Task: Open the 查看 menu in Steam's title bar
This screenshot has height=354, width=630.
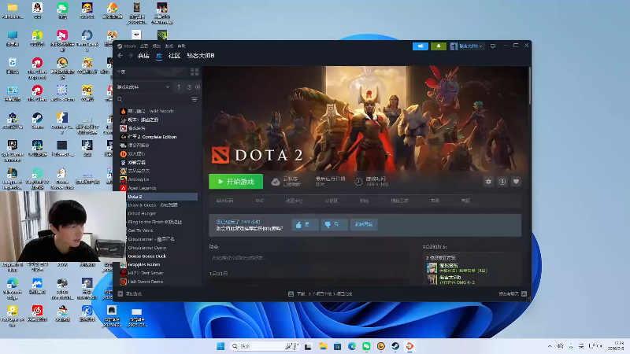Action: (144, 46)
